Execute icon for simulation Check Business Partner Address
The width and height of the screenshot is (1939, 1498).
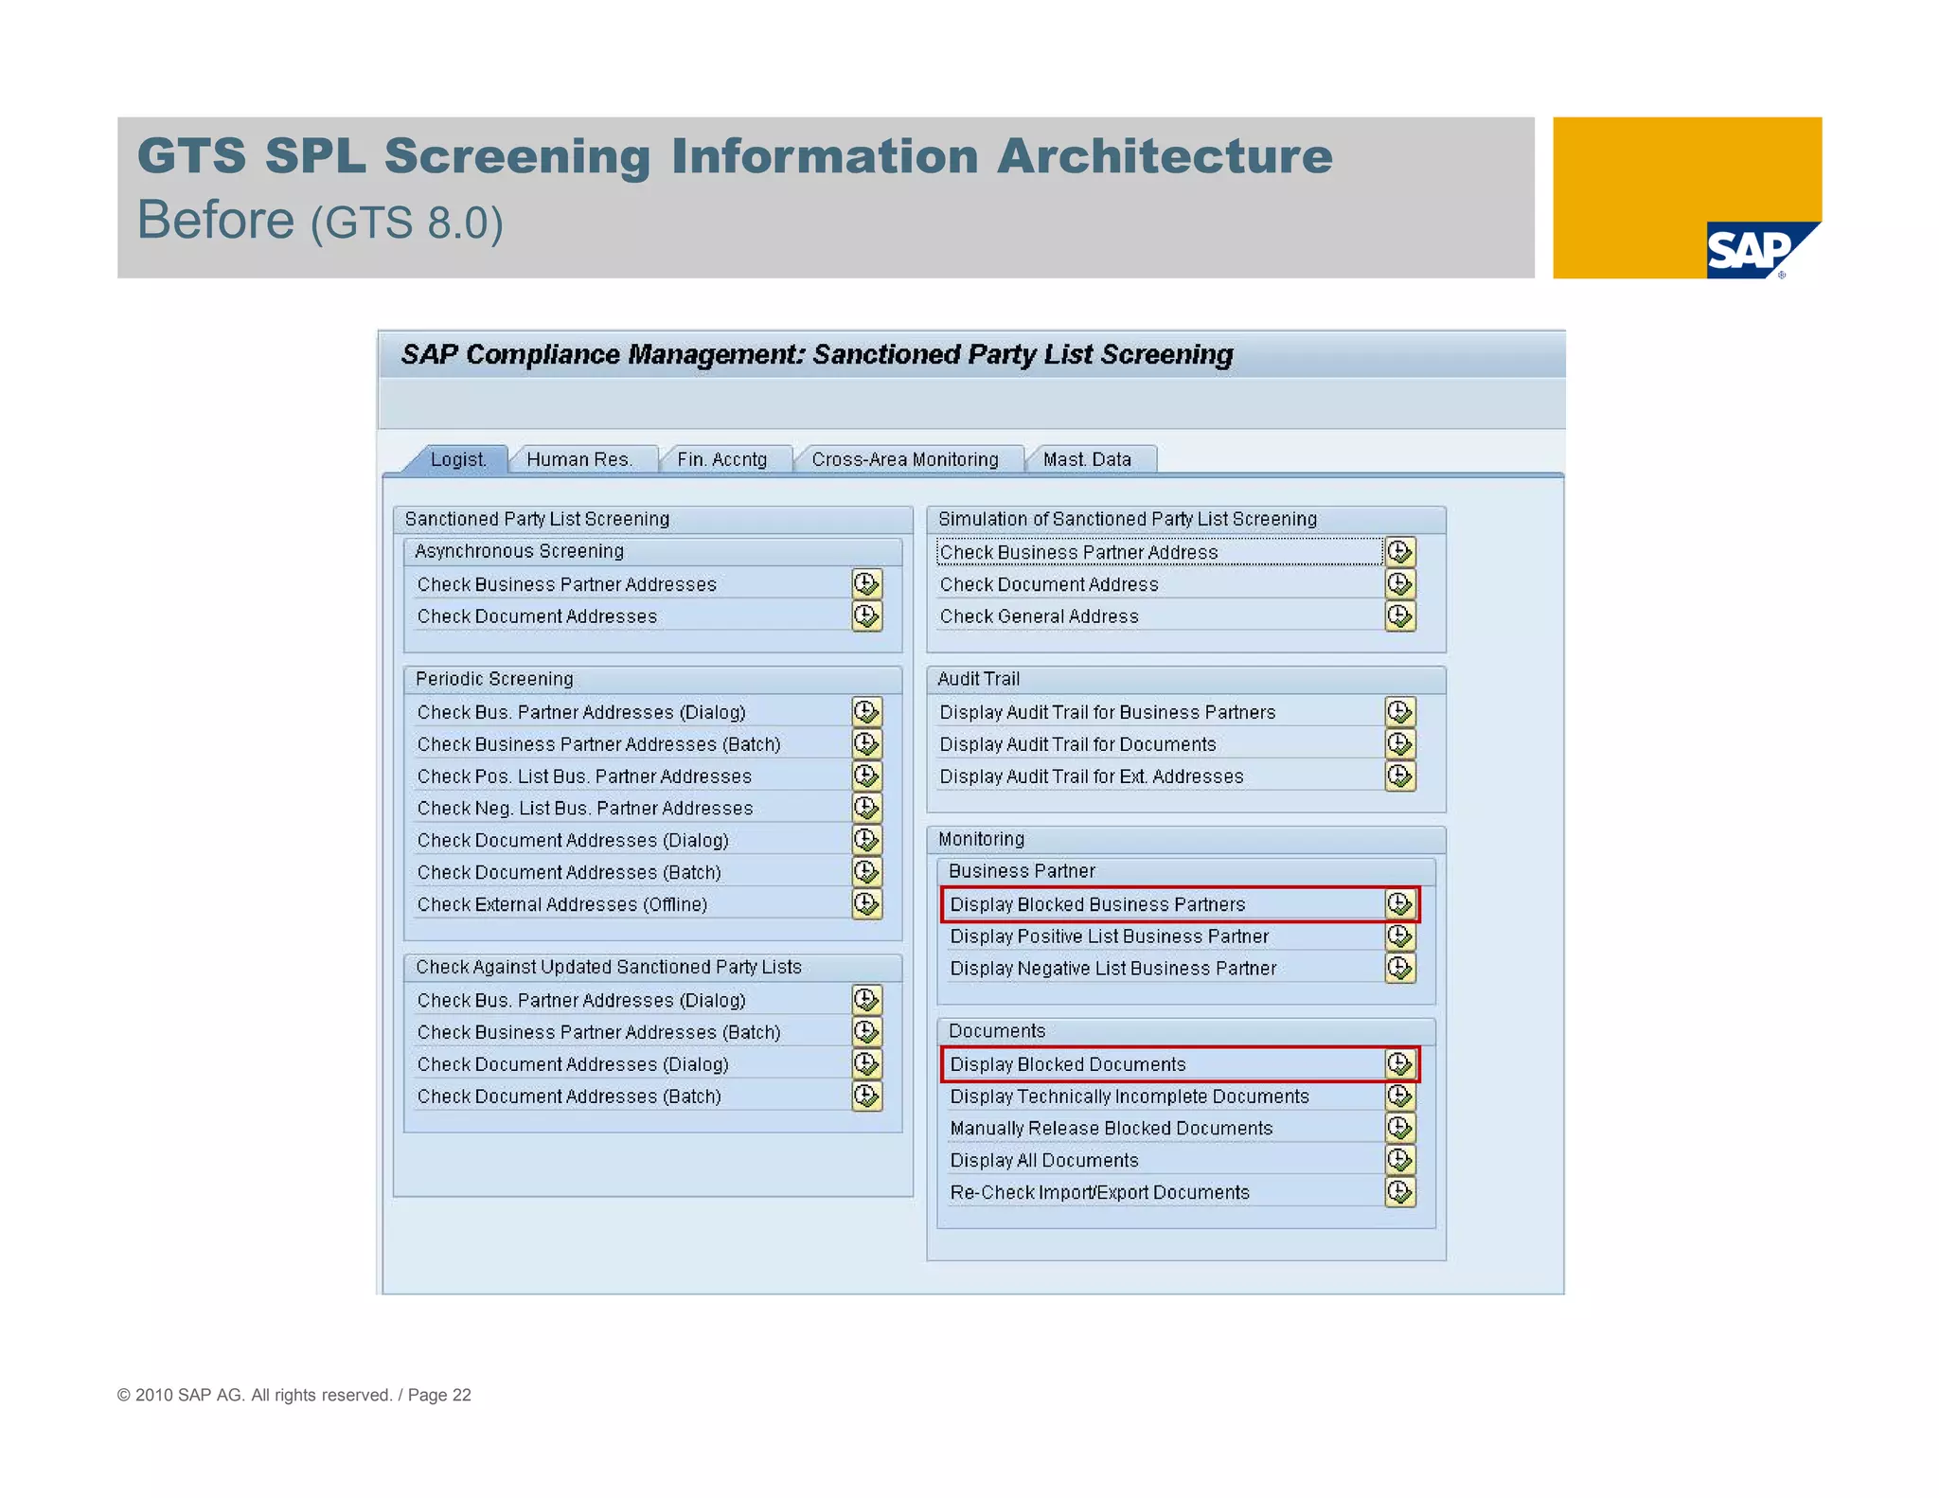coord(1400,552)
